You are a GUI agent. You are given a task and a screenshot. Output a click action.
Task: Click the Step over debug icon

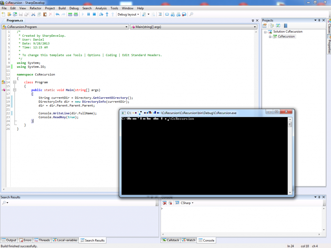101,14
